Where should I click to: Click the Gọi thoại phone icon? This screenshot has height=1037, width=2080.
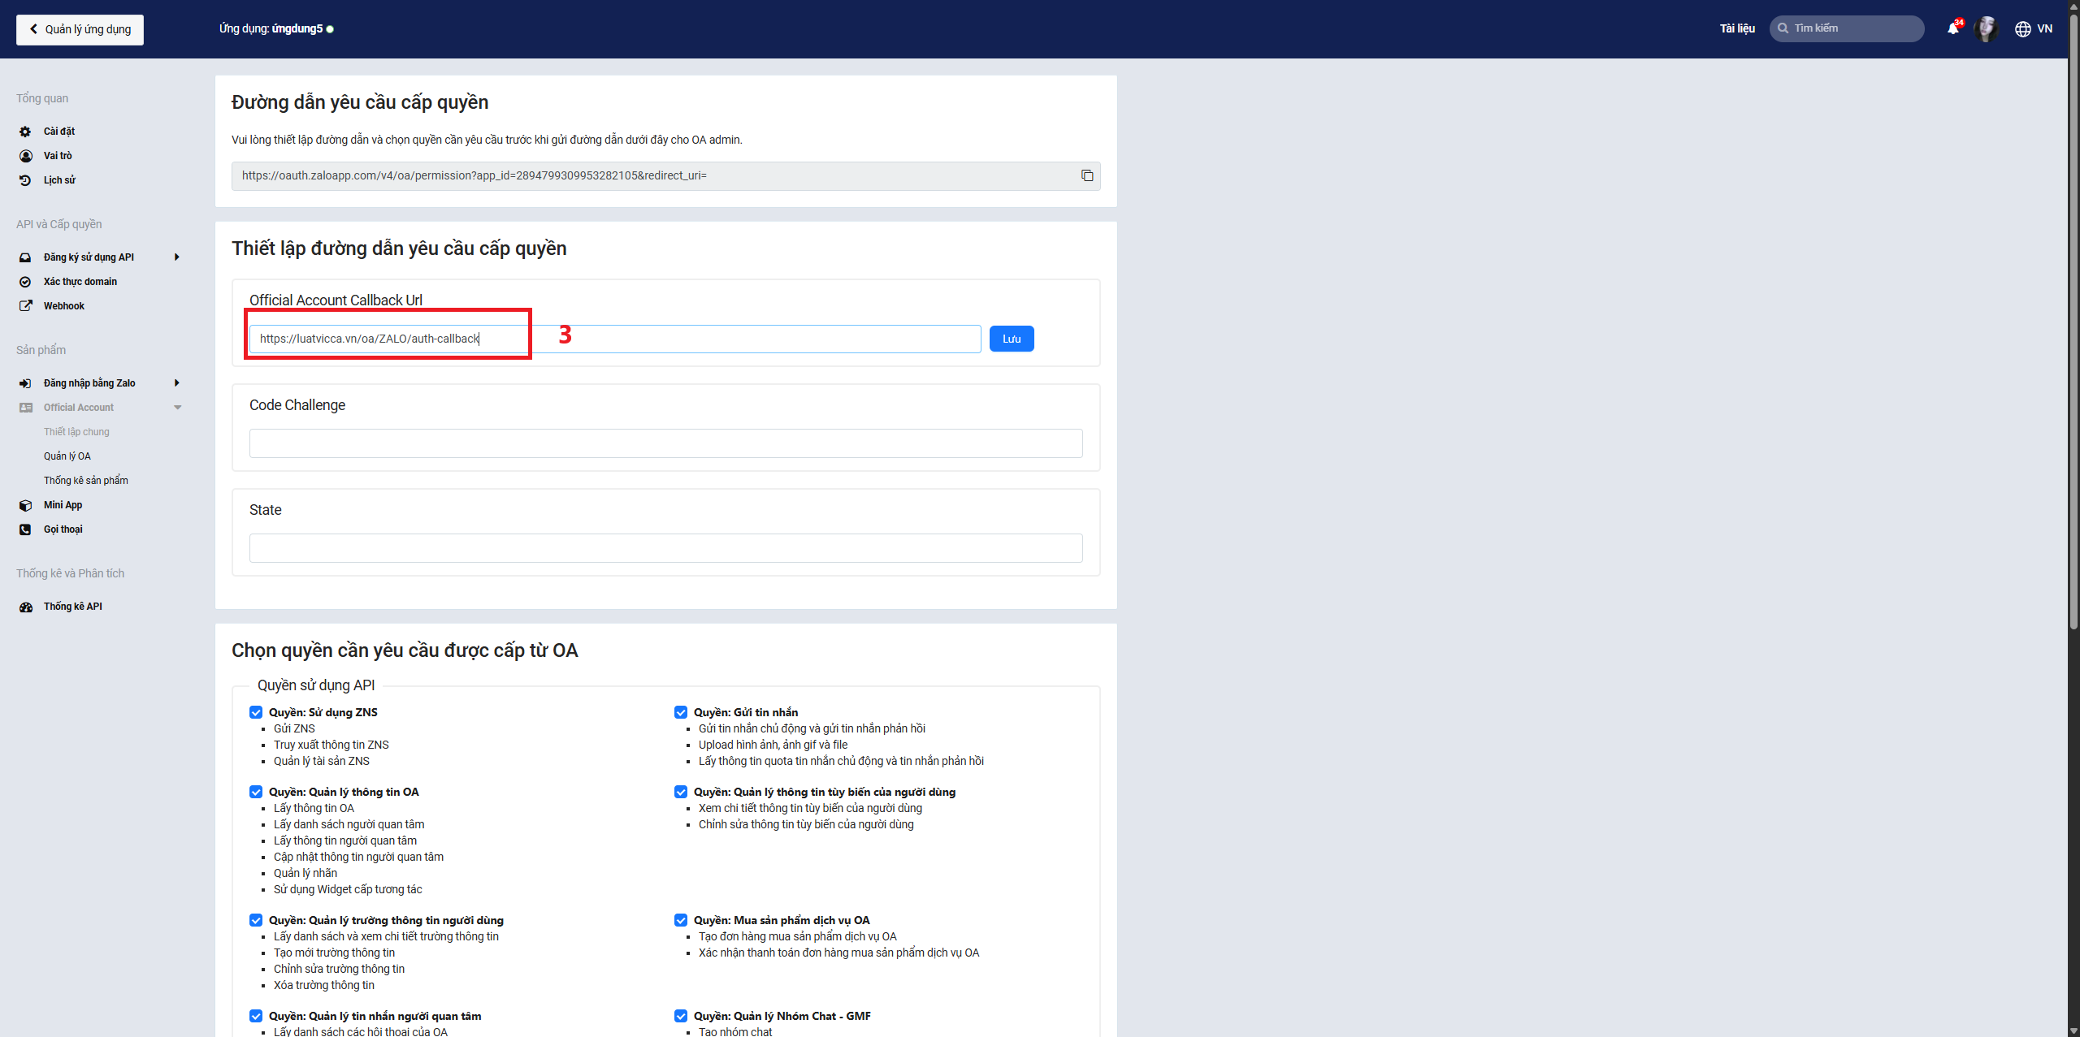25,529
